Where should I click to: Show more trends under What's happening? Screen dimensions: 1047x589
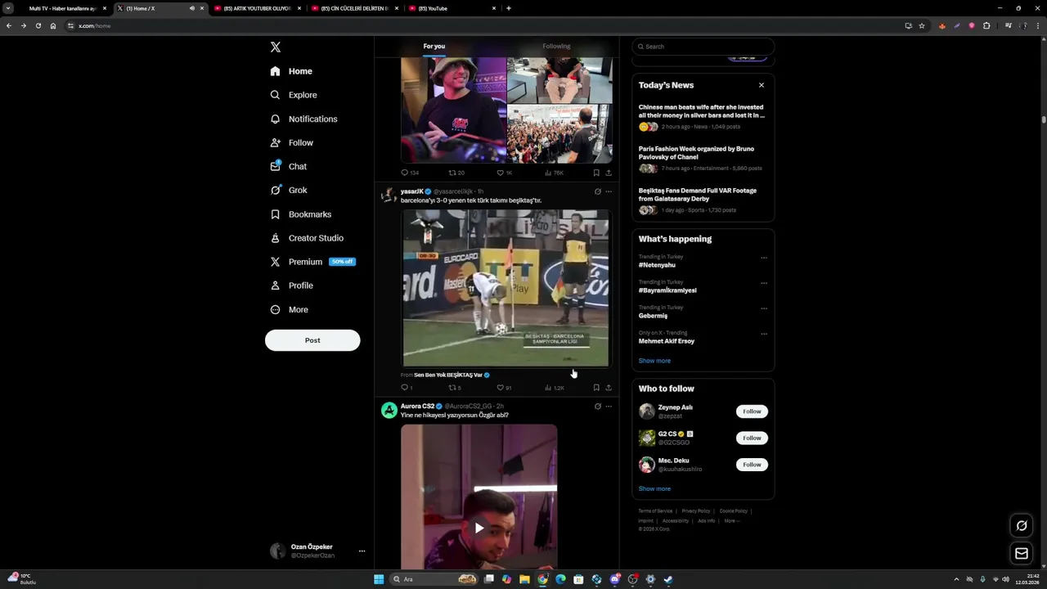(x=654, y=361)
